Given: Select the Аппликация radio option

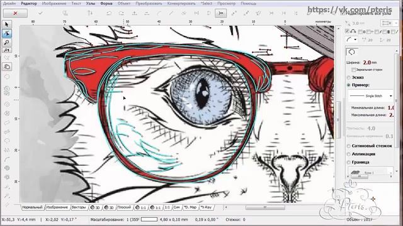Looking at the screenshot, I should (349, 154).
